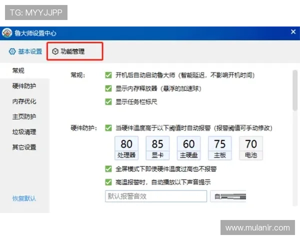Click the gear icon beside 基本设置
Image resolution: width=300 pixels, height=240 pixels.
pos(12,51)
